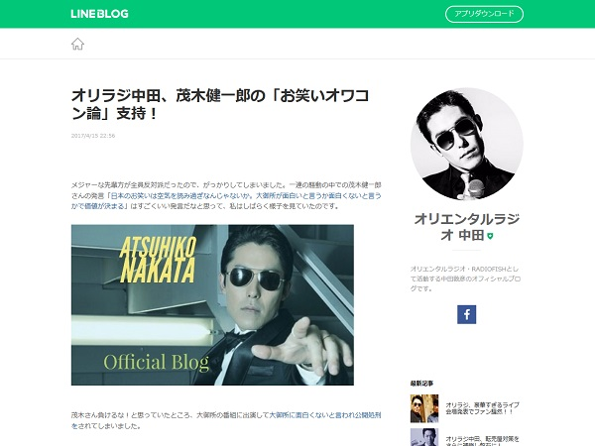This screenshot has width=595, height=446.
Task: Click the post date 2017/4/15 22:56
Action: coord(93,136)
